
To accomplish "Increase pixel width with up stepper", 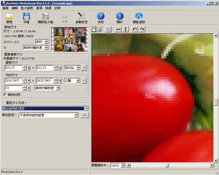I will (x=24, y=67).
